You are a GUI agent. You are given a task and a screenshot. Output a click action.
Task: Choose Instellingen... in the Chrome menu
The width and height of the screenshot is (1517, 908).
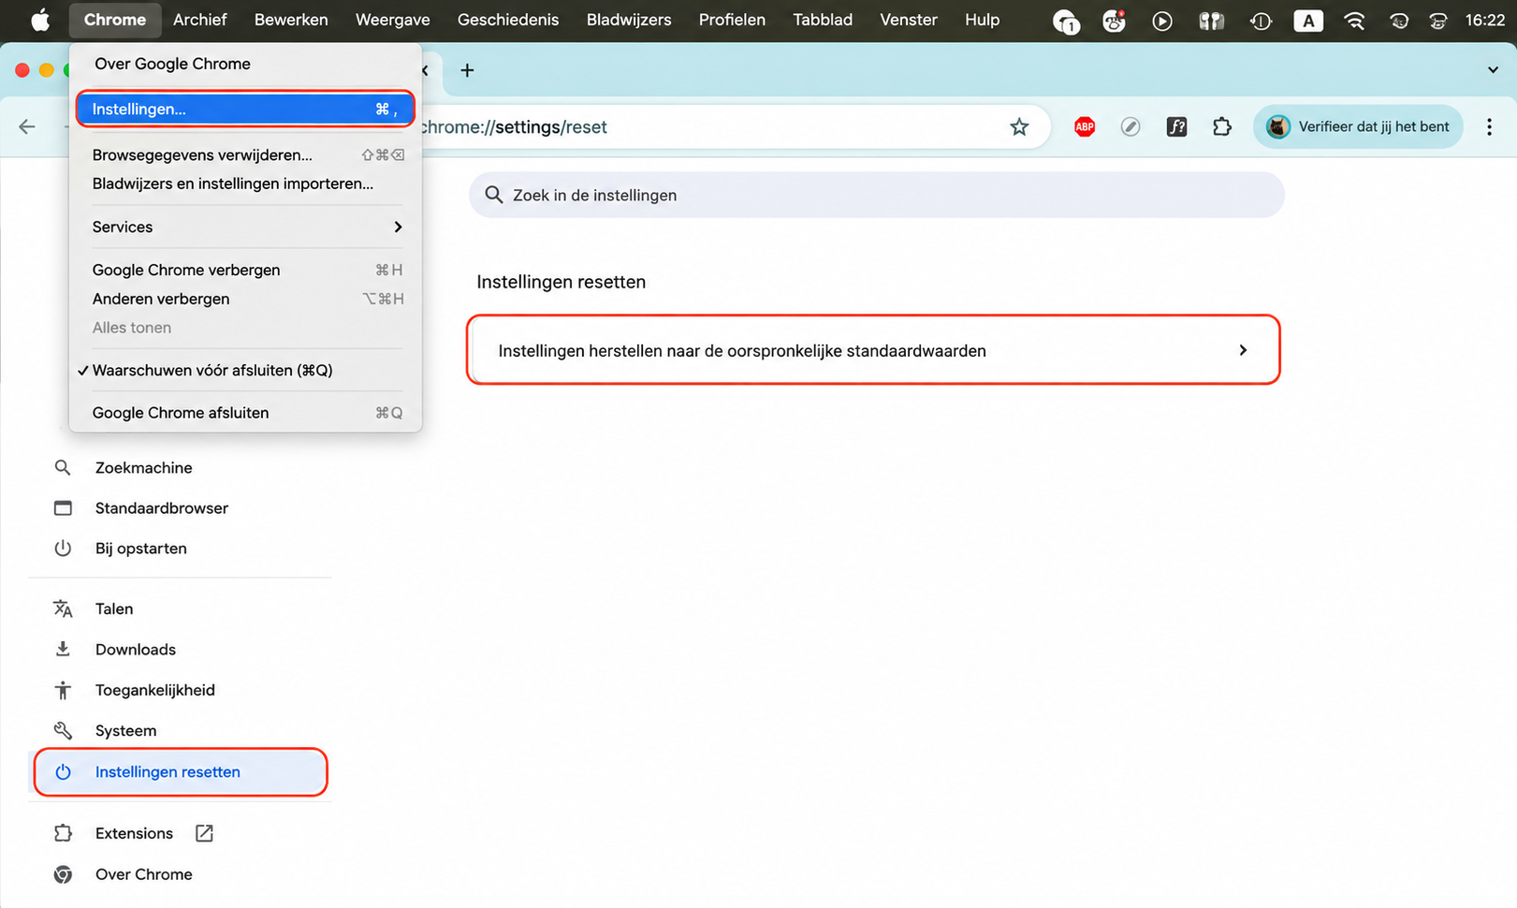[x=245, y=109]
